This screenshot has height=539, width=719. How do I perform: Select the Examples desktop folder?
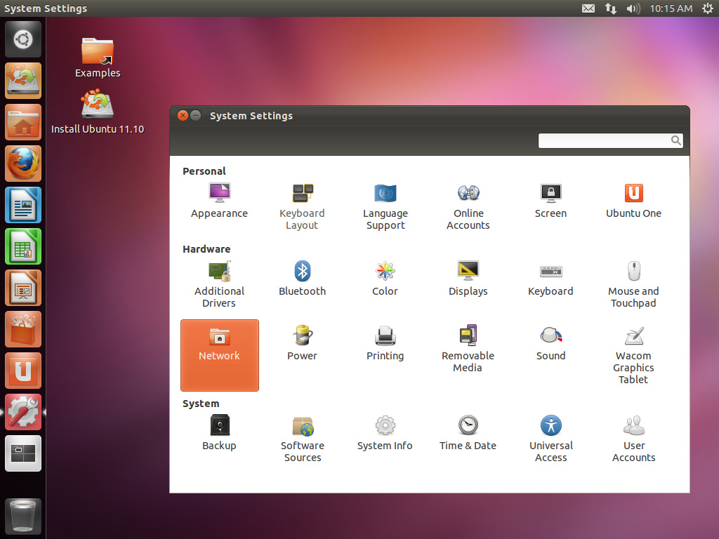point(98,58)
